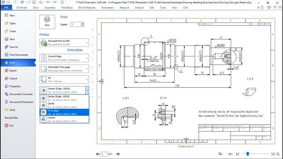This screenshot has height=159, width=283.
Task: Choose Center (Scale: 100%) list option
Action: pos(64,98)
